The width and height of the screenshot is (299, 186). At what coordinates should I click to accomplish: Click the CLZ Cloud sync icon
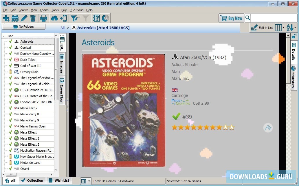(x=54, y=18)
